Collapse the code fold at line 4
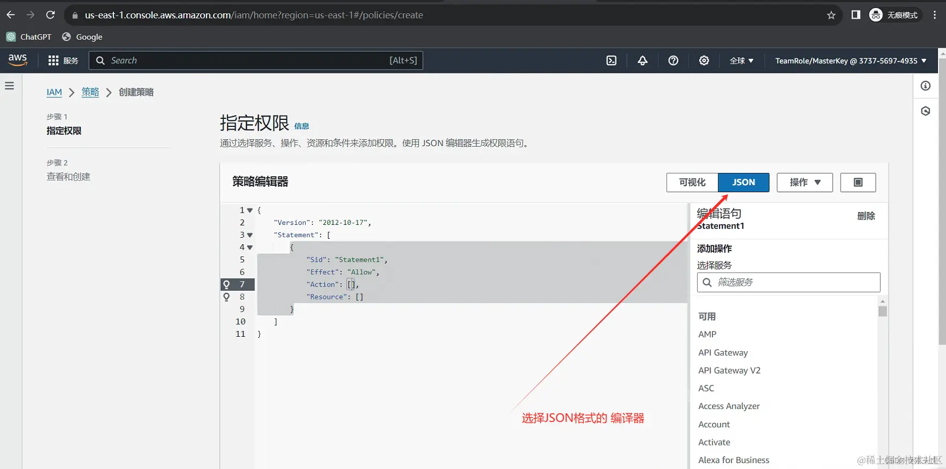The width and height of the screenshot is (946, 469). click(x=250, y=247)
